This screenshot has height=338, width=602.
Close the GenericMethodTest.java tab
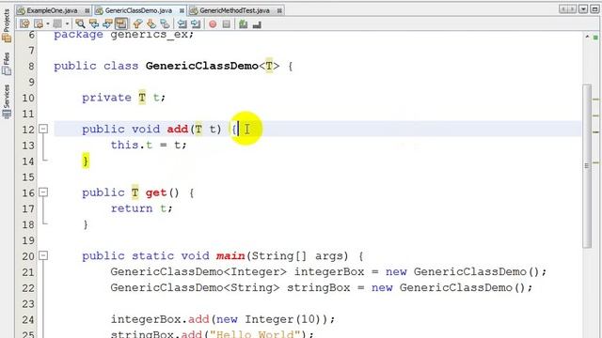(279, 10)
